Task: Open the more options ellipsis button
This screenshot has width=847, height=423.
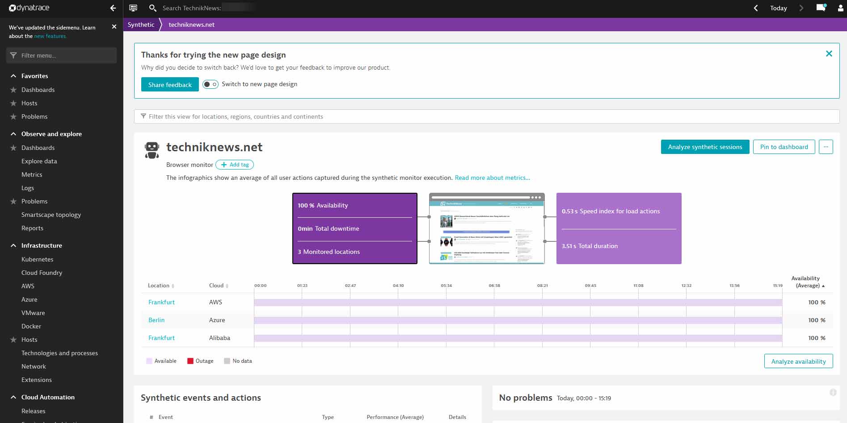Action: [x=826, y=147]
